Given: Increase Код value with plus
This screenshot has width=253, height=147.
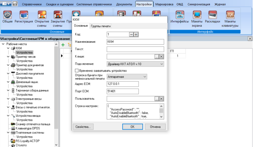Looking at the screenshot, I should [136, 34].
